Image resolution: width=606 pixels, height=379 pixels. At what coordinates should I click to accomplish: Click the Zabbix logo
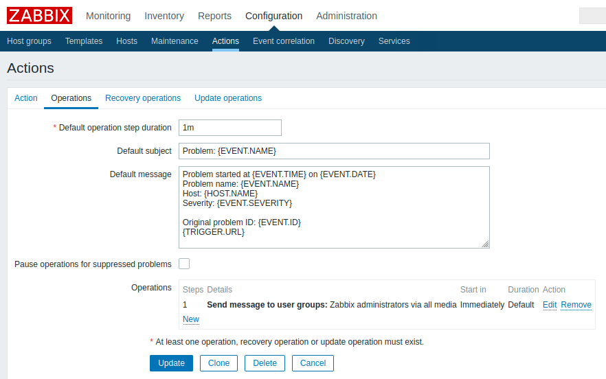(39, 15)
